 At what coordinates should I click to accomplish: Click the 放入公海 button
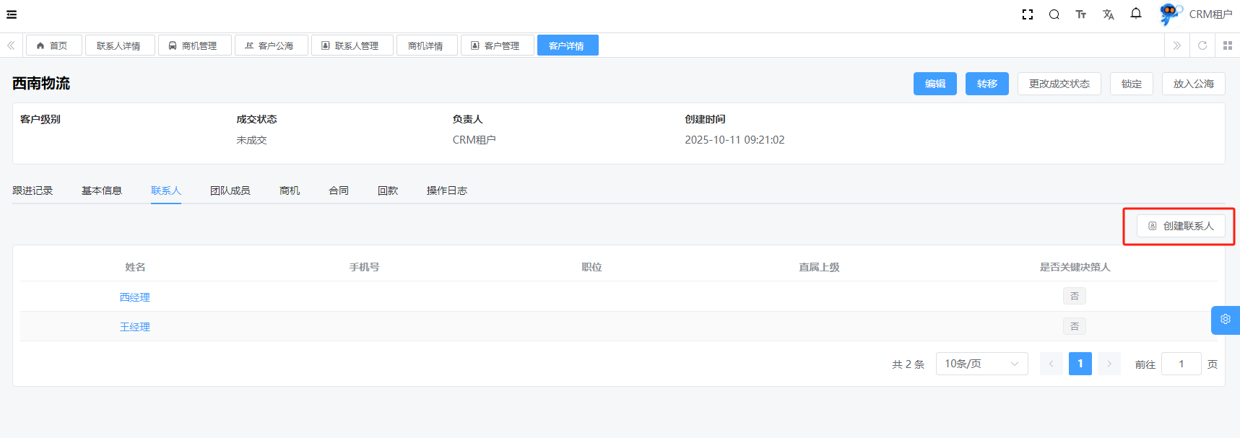point(1193,84)
